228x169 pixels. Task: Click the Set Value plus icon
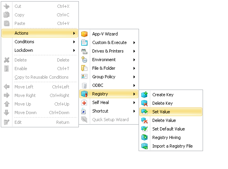(144, 112)
